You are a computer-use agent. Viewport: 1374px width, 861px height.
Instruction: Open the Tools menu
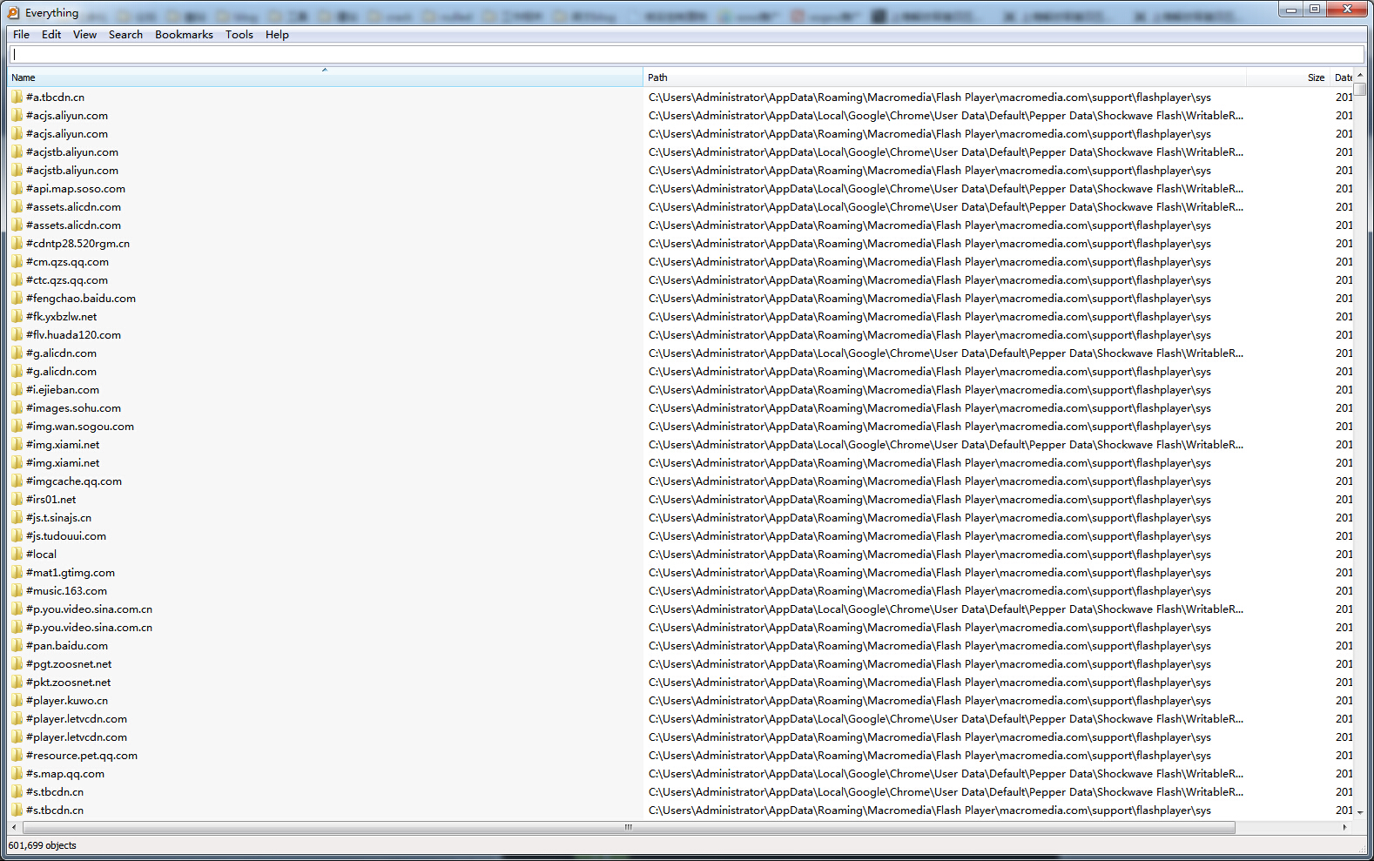pyautogui.click(x=239, y=35)
